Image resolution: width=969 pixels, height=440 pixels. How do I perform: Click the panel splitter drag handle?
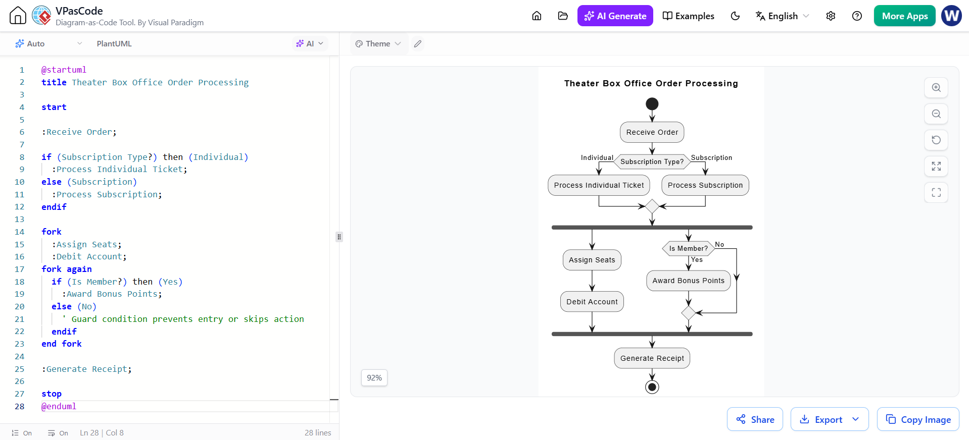pos(339,237)
